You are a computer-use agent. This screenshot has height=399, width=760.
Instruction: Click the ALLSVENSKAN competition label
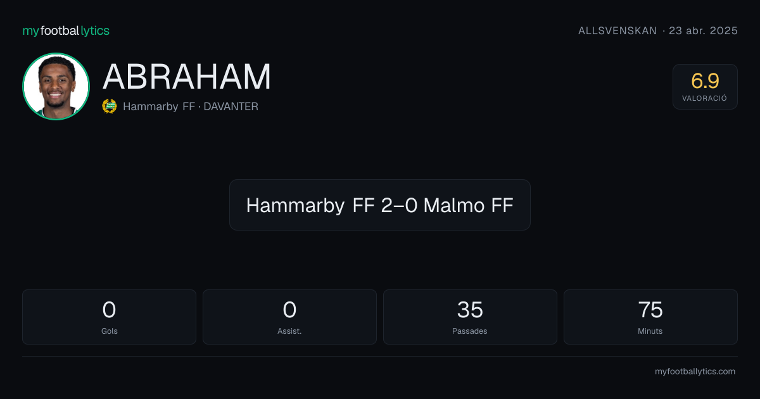coord(617,30)
